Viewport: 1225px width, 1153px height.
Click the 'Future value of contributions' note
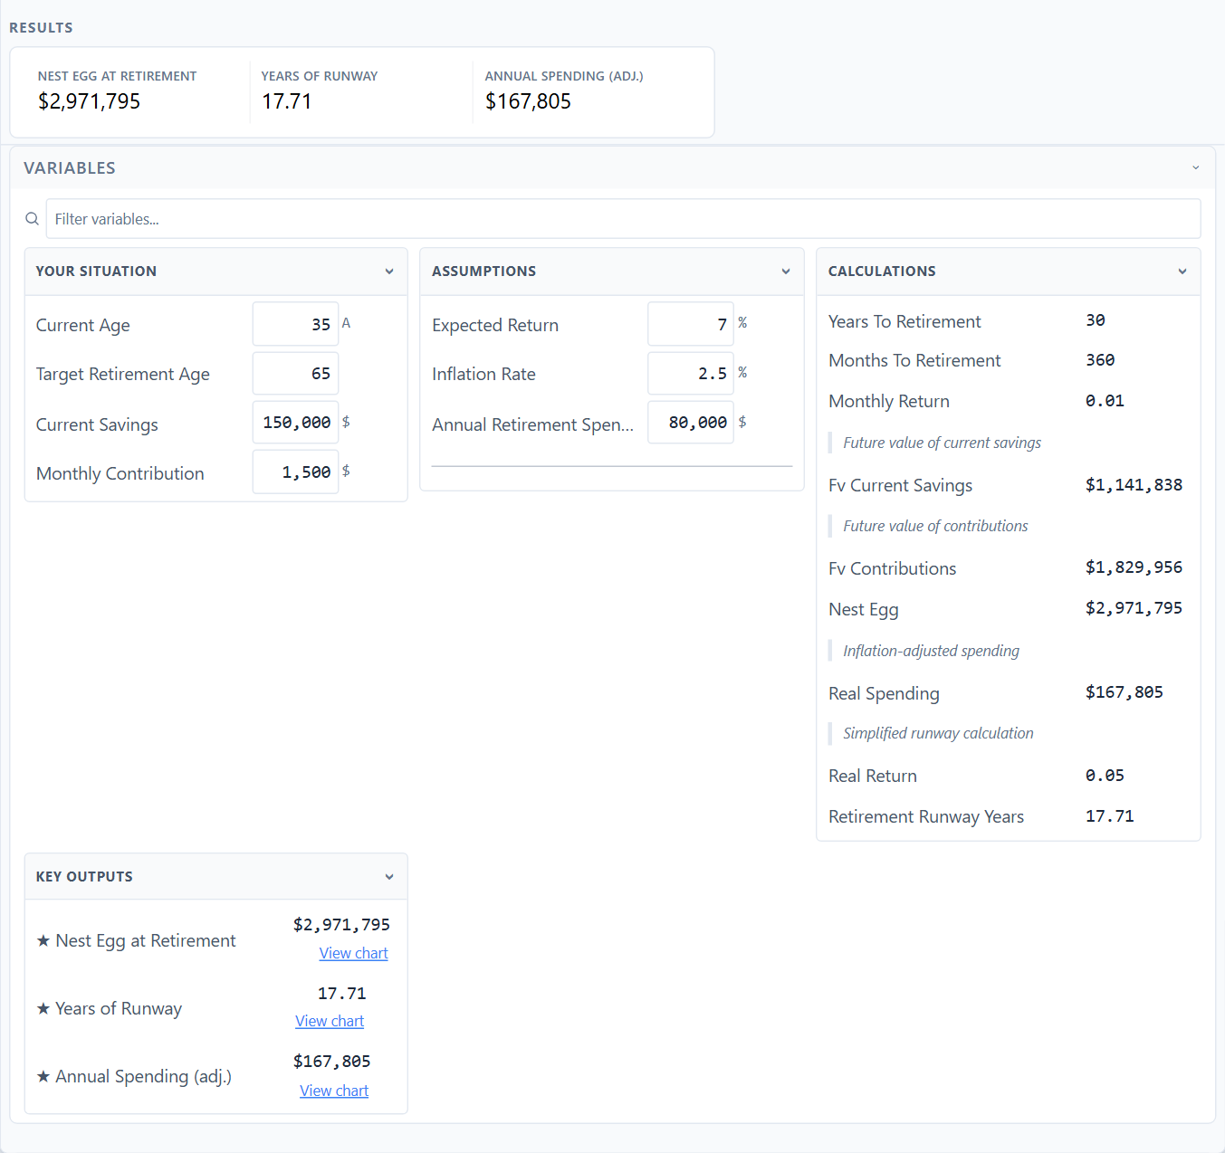click(x=935, y=527)
